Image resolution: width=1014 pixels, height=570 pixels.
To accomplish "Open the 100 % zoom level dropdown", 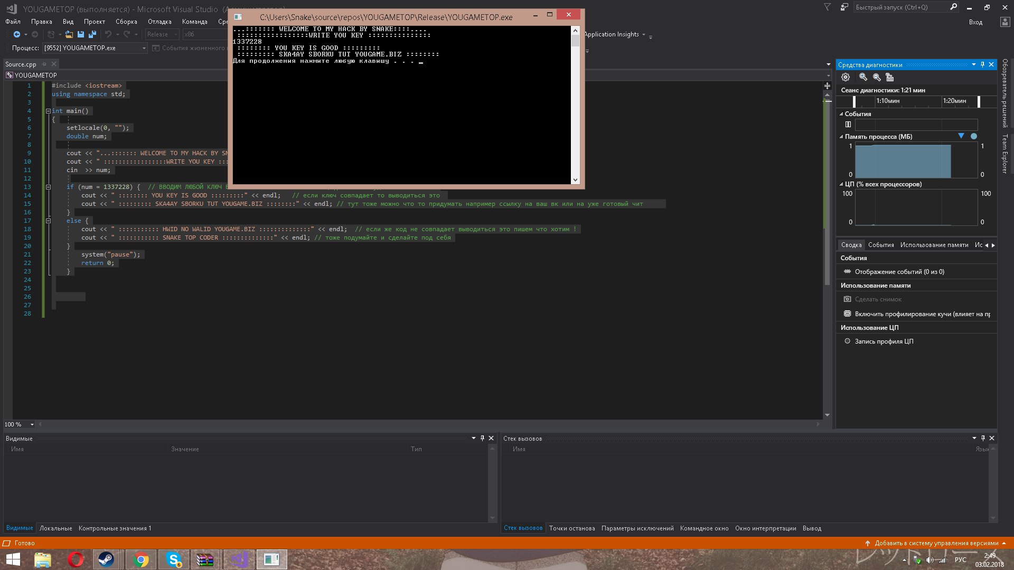I will pos(32,424).
